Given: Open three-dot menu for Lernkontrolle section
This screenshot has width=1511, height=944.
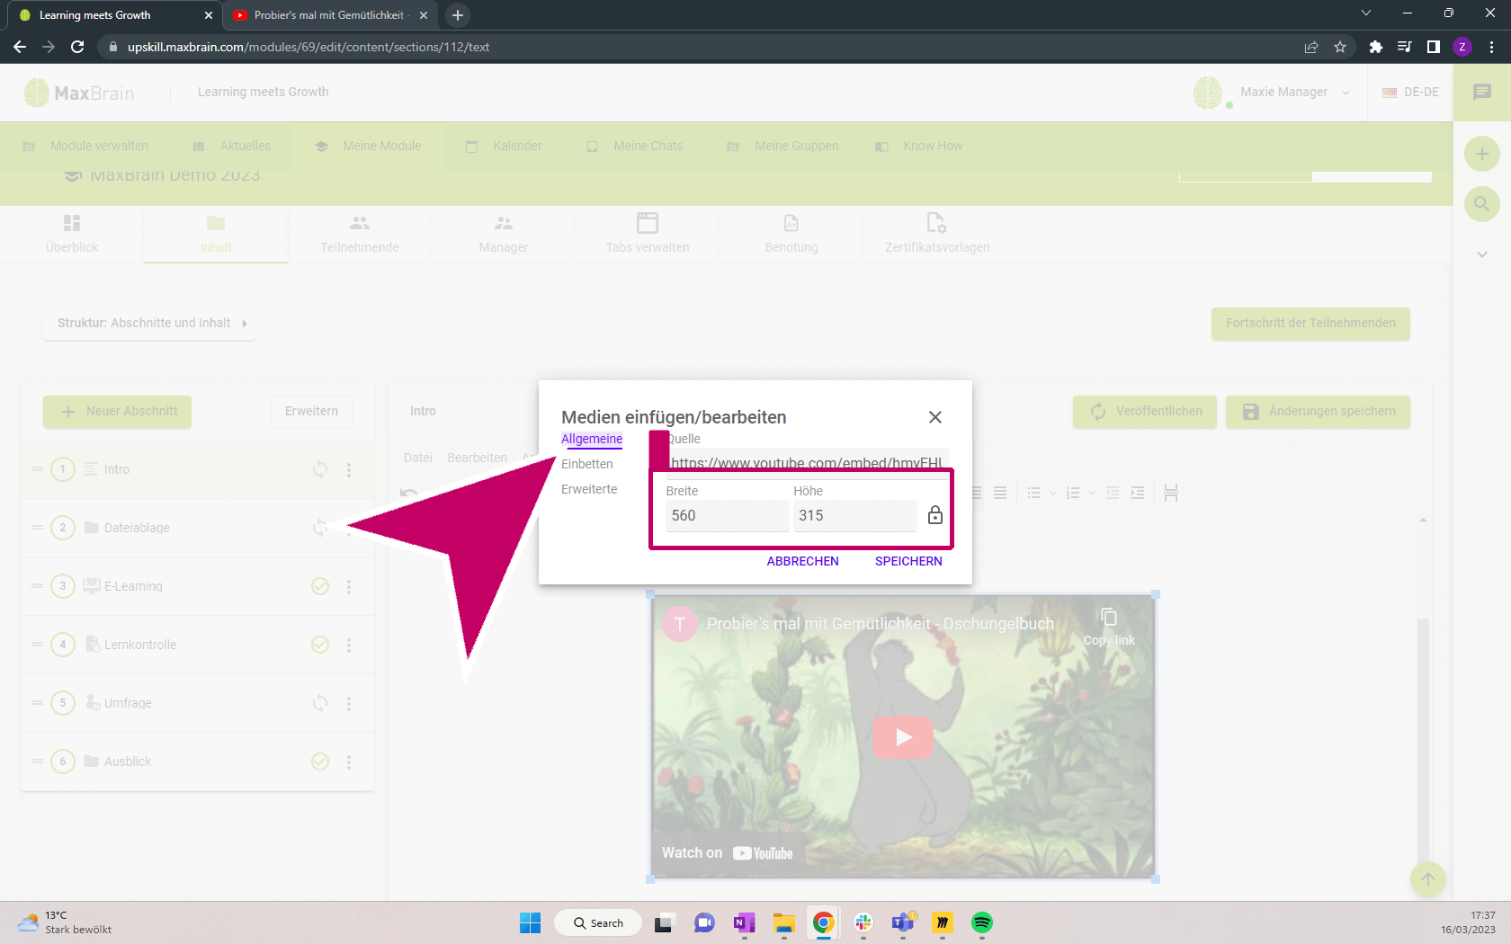Looking at the screenshot, I should [349, 645].
